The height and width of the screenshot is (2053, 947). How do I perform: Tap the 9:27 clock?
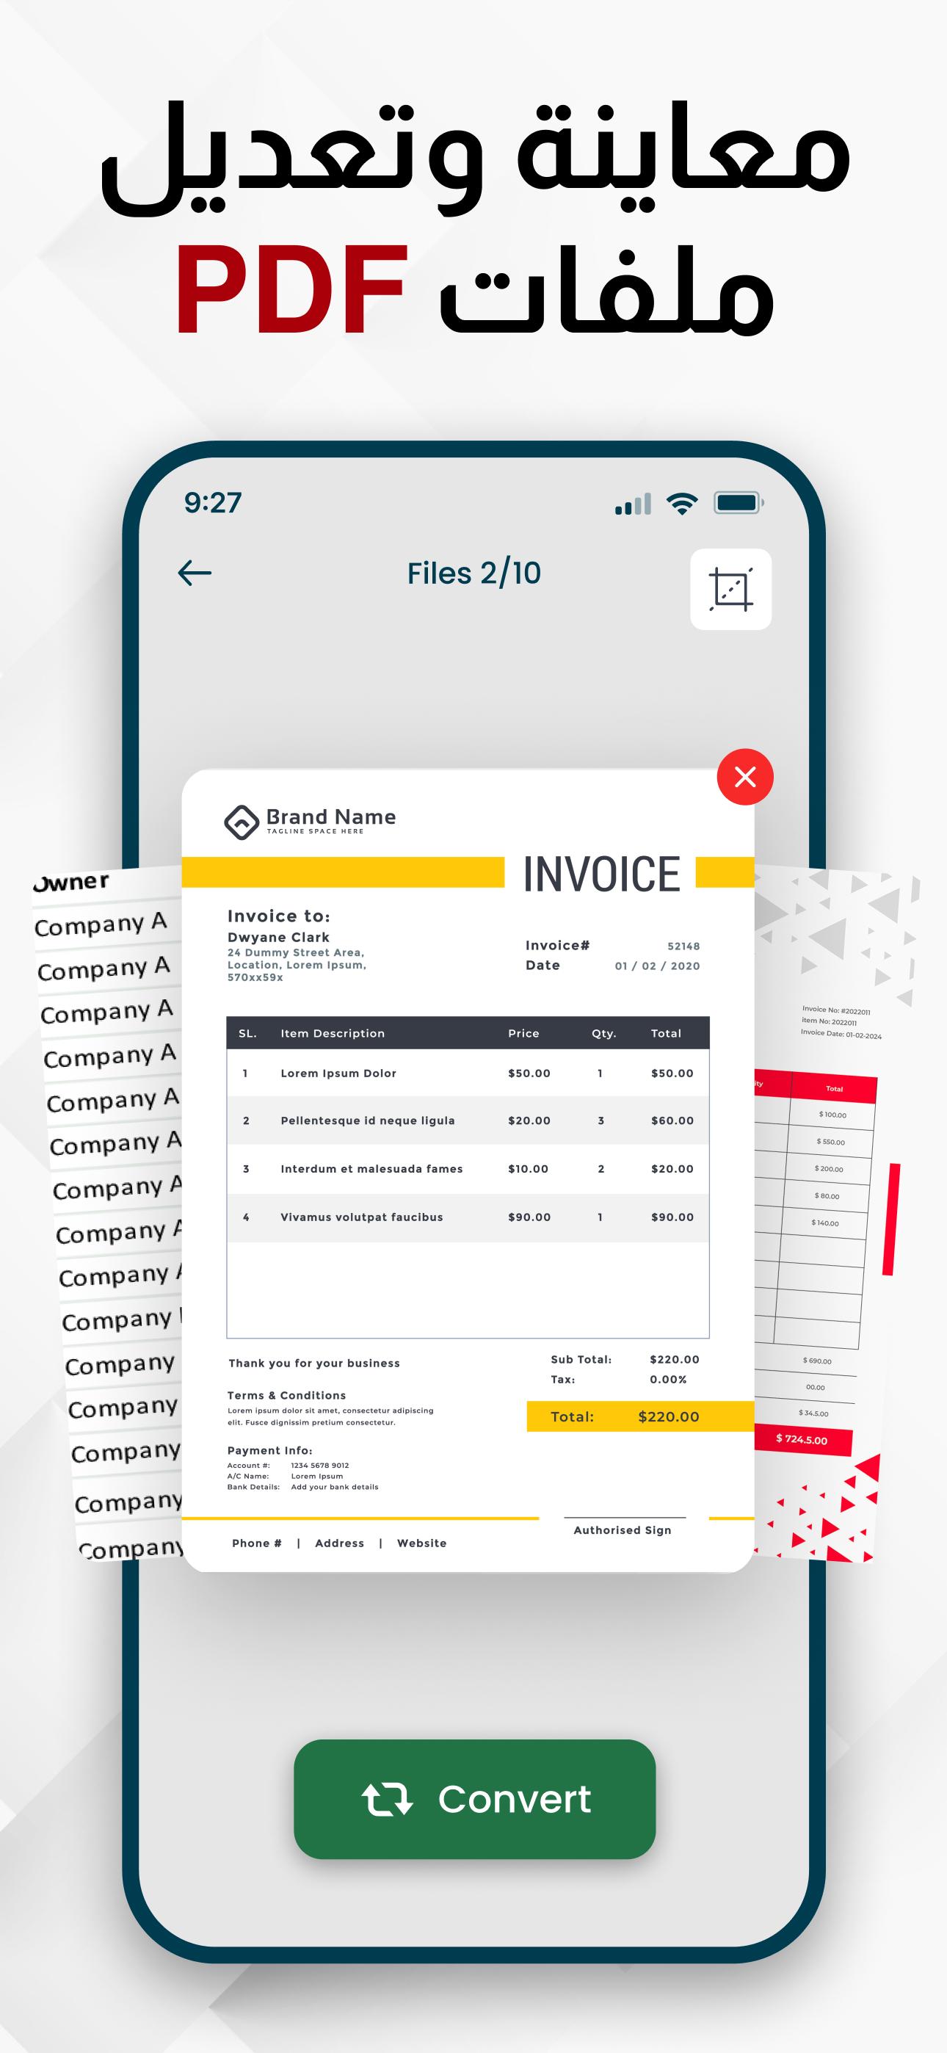click(213, 502)
